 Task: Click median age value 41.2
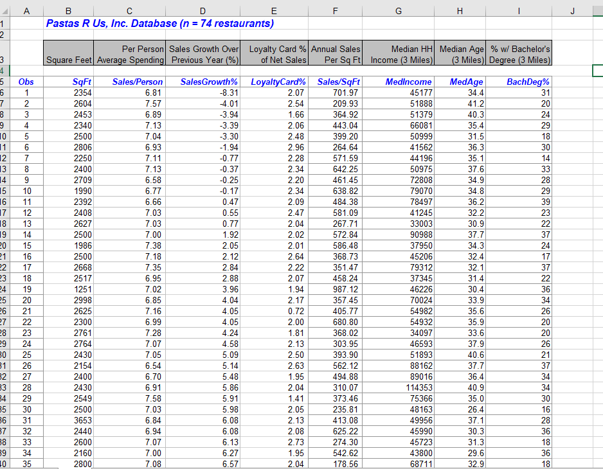[460, 104]
